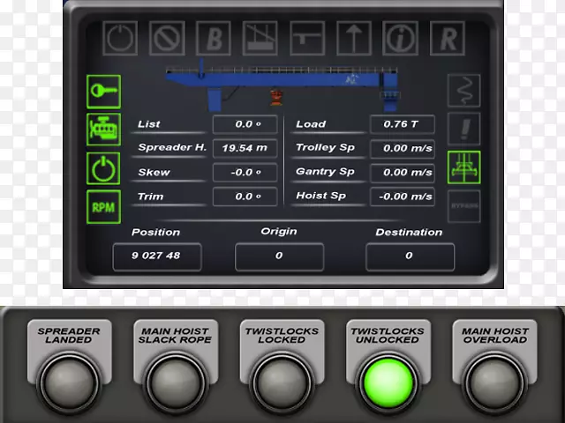Click the up arrow icon
The image size is (565, 423).
(x=353, y=39)
